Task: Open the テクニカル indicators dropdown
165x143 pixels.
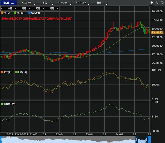Action: coord(81,3)
